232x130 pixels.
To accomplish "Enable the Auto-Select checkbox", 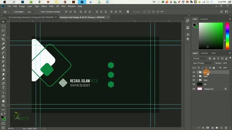I will (13, 12).
